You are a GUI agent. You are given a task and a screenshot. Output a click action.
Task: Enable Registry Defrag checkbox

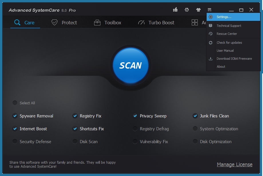tap(135, 129)
